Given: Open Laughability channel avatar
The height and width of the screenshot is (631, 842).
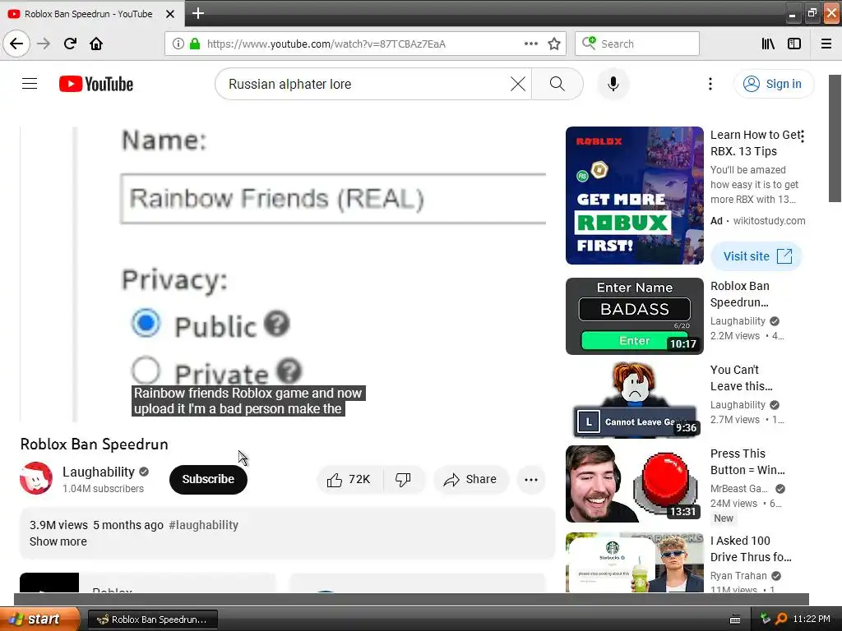Looking at the screenshot, I should (x=36, y=479).
